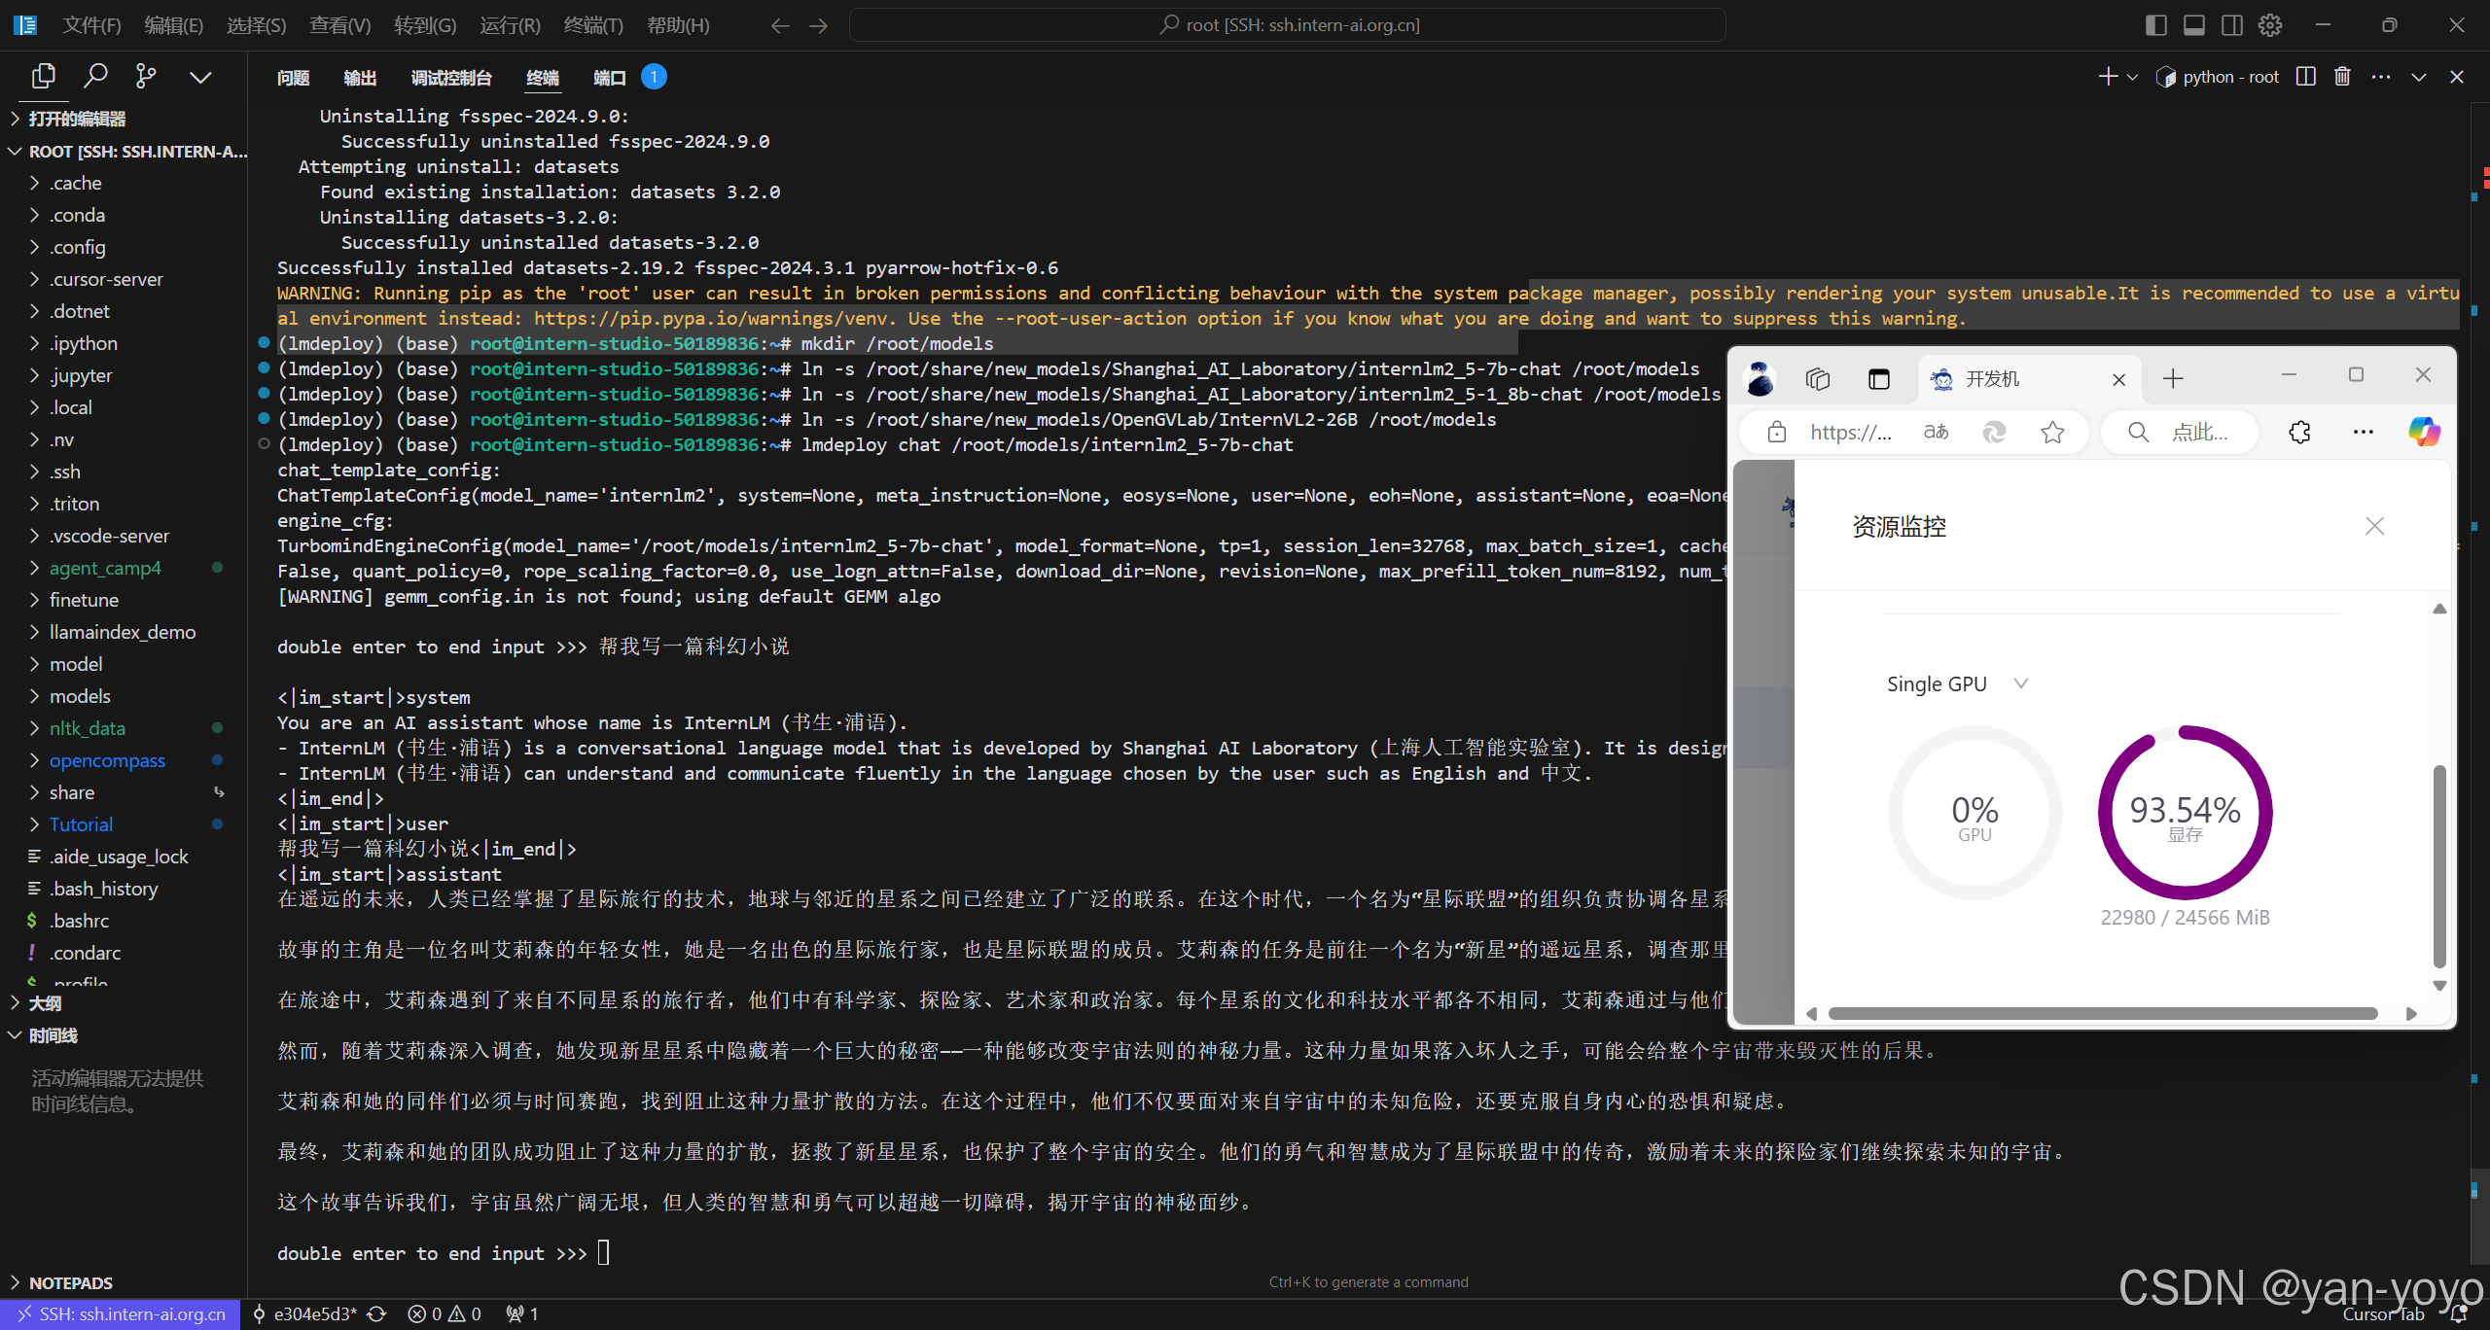Viewport: 2490px width, 1330px height.
Task: Open the Search view in the activity bar
Action: click(x=95, y=76)
